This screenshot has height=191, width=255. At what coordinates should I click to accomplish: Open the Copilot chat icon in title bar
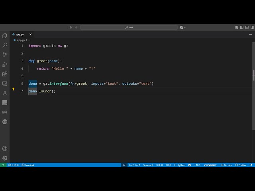pos(182,27)
